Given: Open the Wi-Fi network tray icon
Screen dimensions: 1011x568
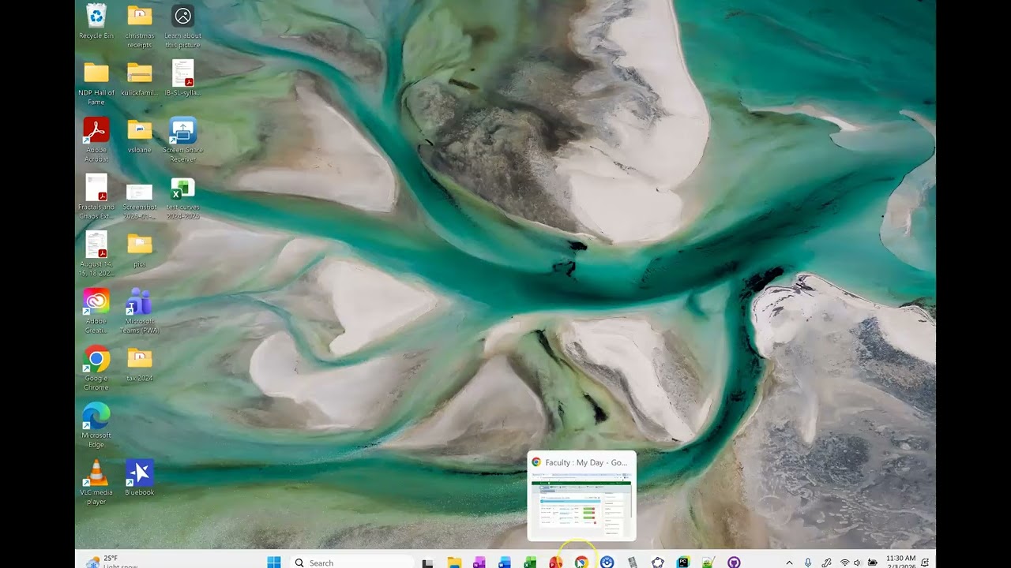Looking at the screenshot, I should click(x=844, y=562).
